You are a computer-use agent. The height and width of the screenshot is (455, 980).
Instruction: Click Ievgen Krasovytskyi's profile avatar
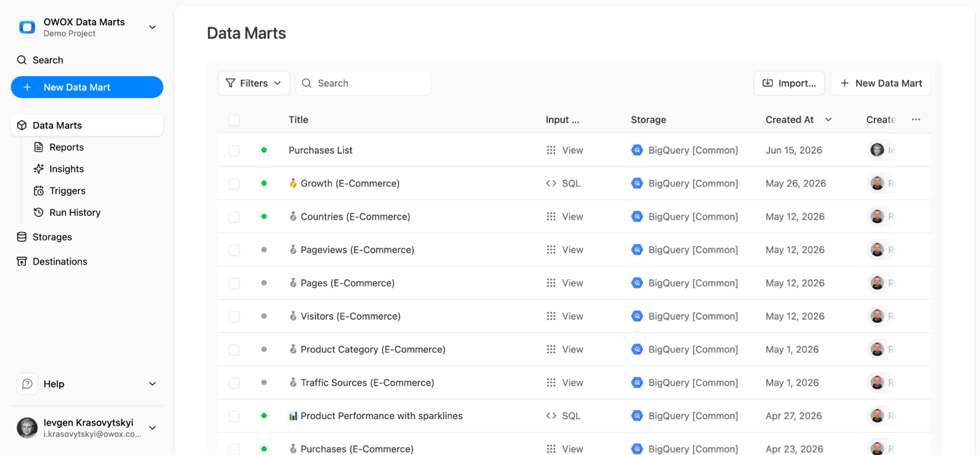tap(27, 428)
